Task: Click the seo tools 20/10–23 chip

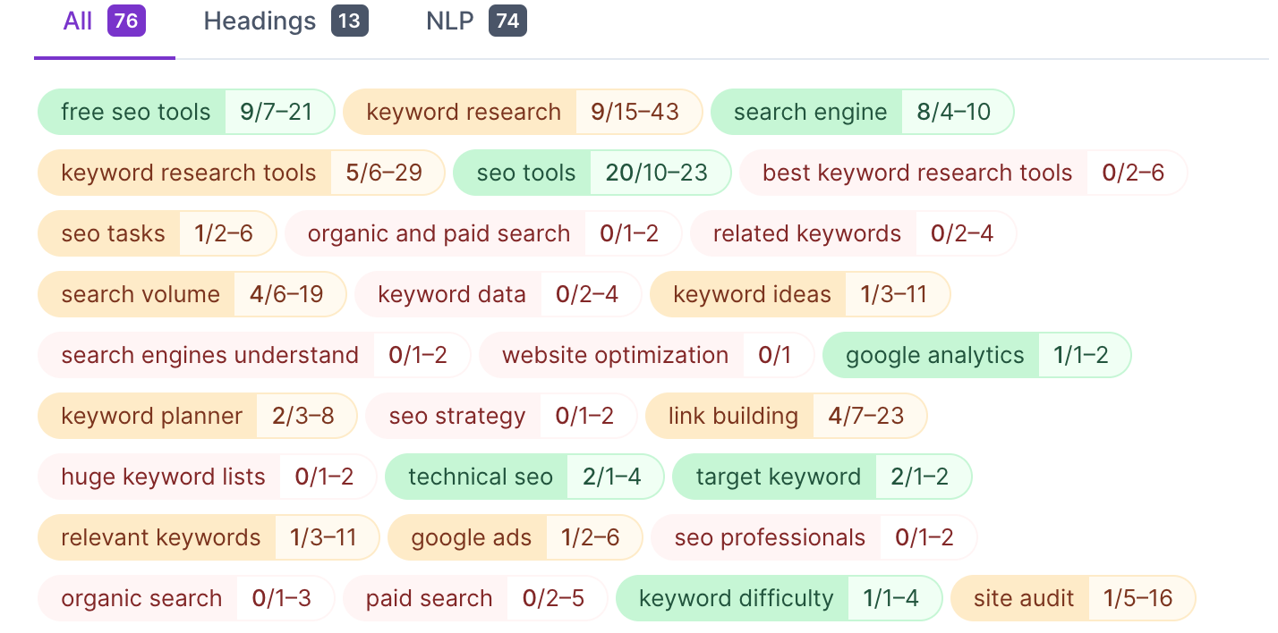Action: coord(592,173)
